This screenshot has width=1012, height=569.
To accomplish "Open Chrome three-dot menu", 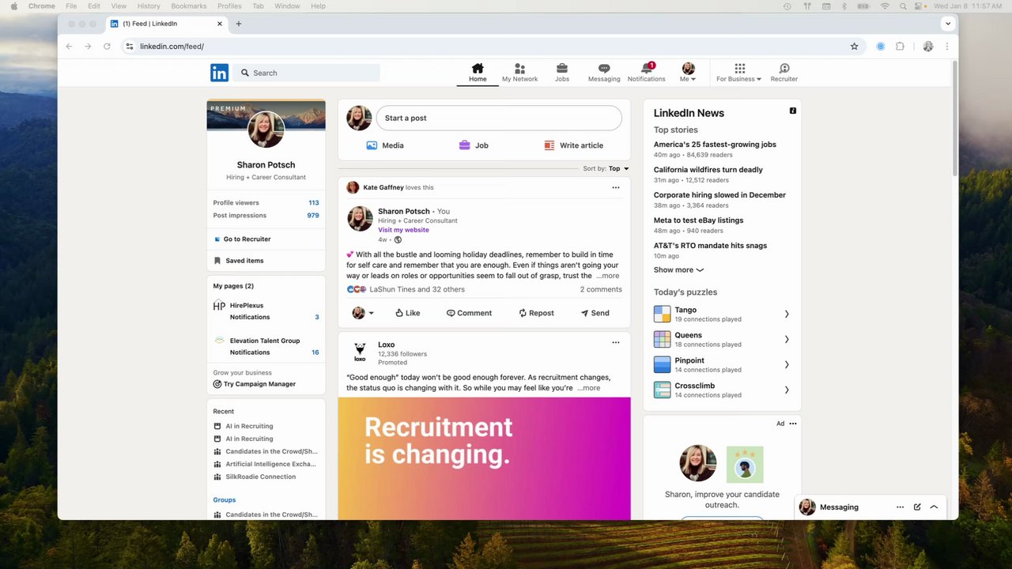I will [946, 47].
